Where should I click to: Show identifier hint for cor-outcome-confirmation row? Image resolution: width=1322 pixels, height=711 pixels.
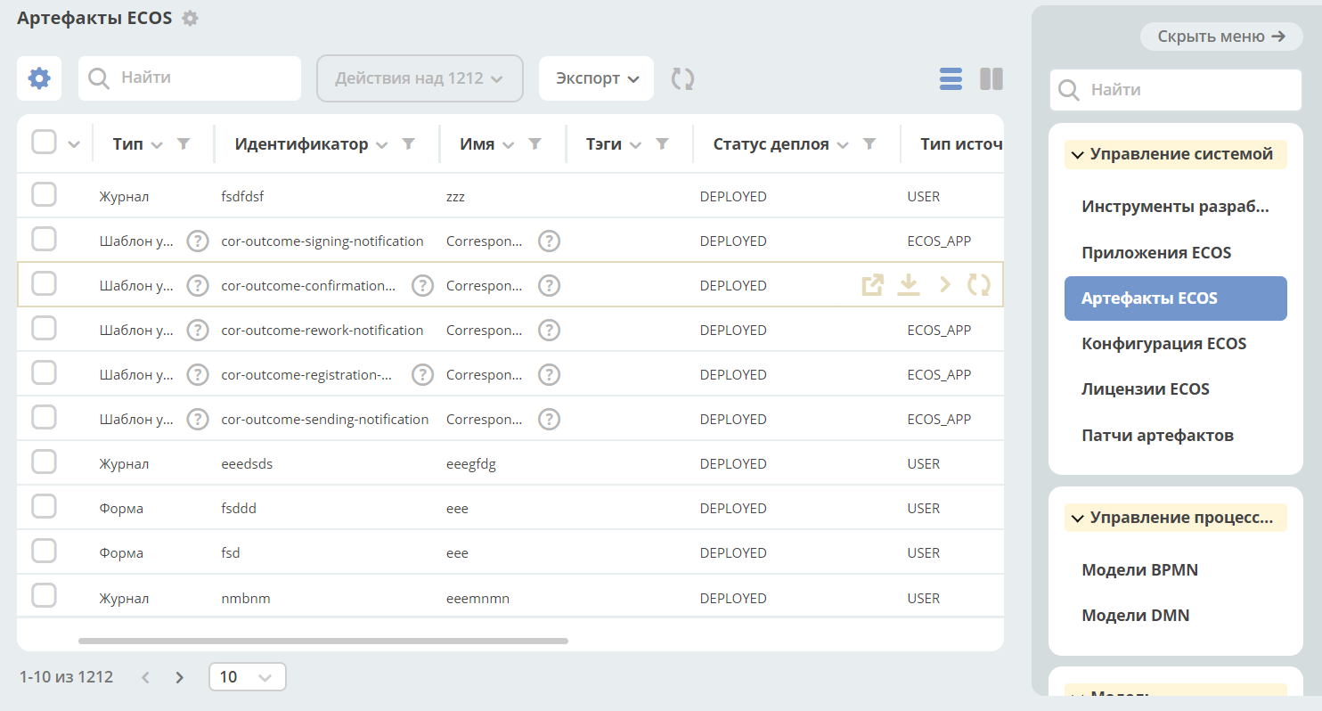click(422, 285)
